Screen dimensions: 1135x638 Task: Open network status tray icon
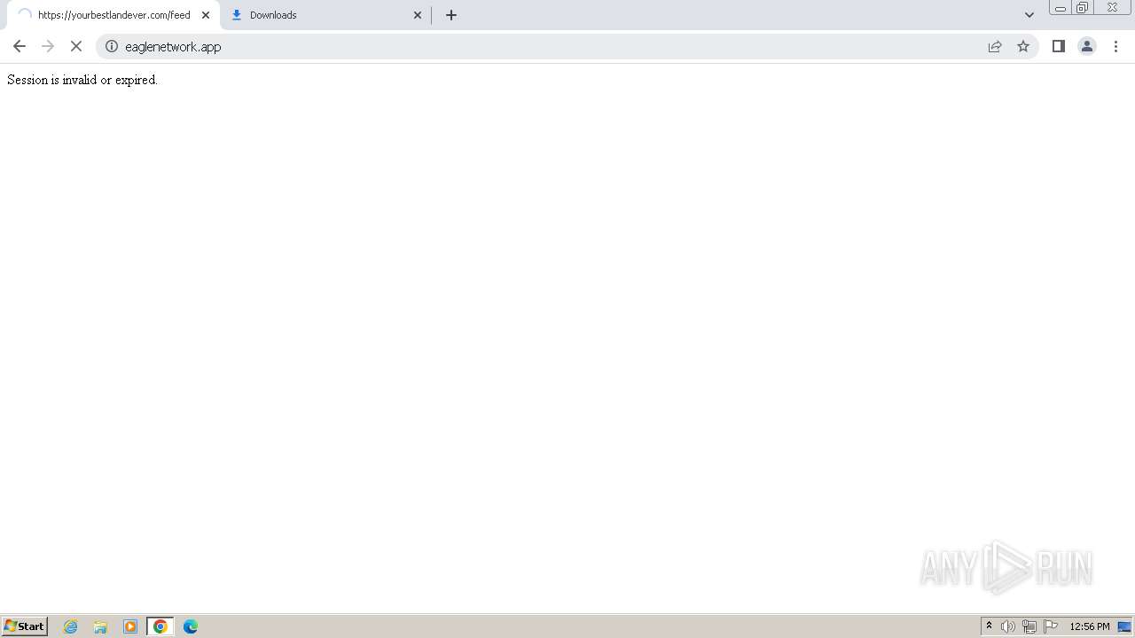click(1029, 626)
